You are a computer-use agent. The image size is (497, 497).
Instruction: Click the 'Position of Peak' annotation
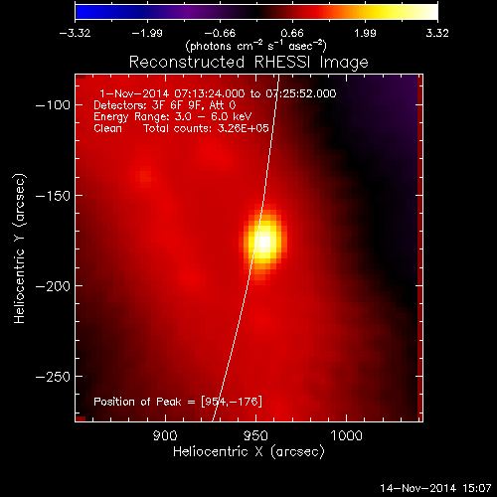178,402
